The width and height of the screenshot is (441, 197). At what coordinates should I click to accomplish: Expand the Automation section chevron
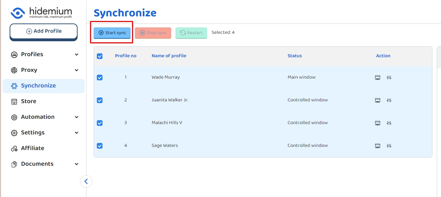(x=77, y=117)
